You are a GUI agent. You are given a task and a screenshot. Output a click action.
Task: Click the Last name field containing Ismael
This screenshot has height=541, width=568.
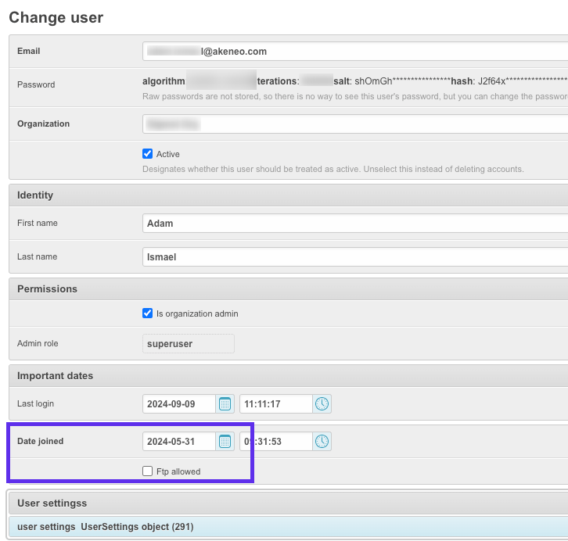pos(355,257)
